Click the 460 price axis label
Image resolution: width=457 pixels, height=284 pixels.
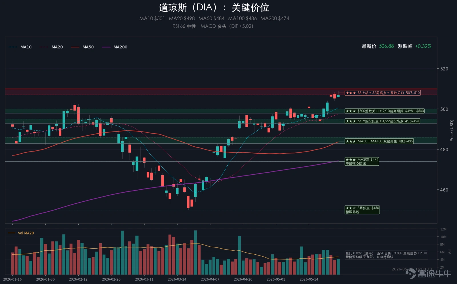pos(444,190)
